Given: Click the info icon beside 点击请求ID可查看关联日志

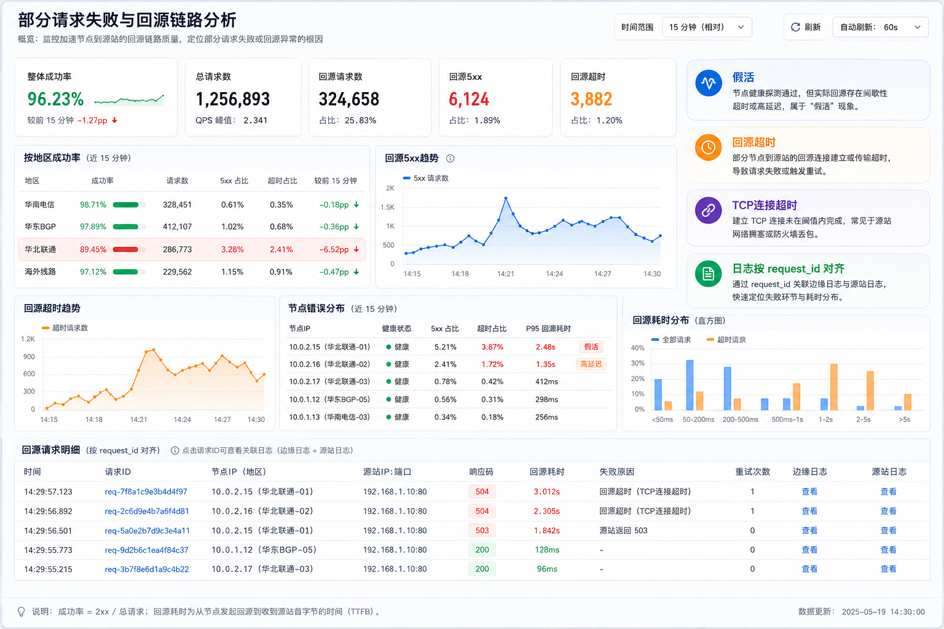Looking at the screenshot, I should point(175,451).
